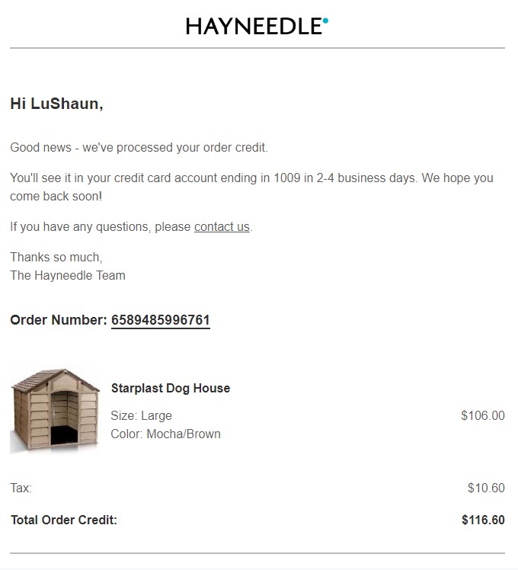The height and width of the screenshot is (570, 518).
Task: Click The Hayneedle Team signature
Action: (68, 276)
